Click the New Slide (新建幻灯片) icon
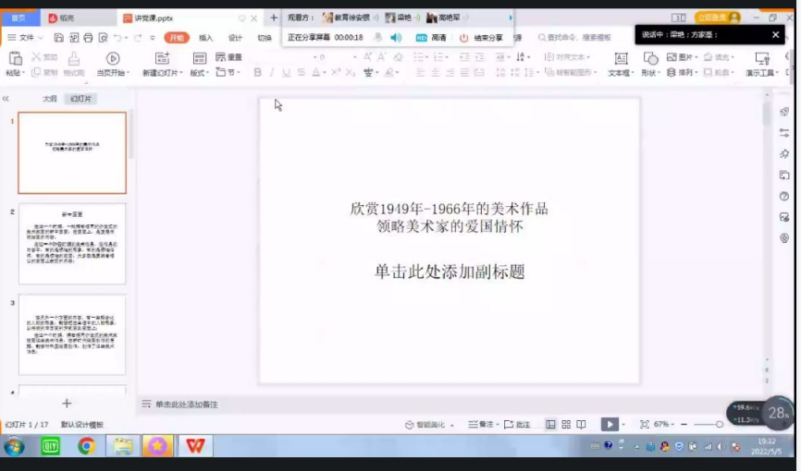The height and width of the screenshot is (471, 801). click(162, 59)
